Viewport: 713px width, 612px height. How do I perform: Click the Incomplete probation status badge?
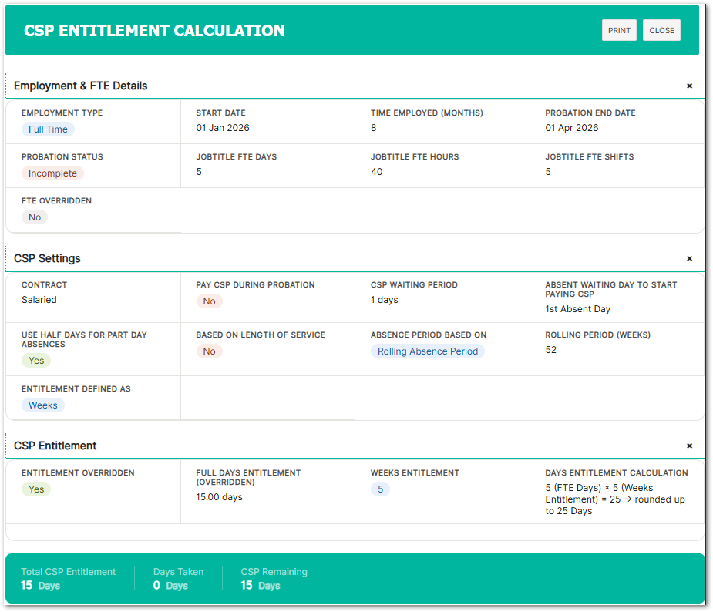pyautogui.click(x=52, y=173)
